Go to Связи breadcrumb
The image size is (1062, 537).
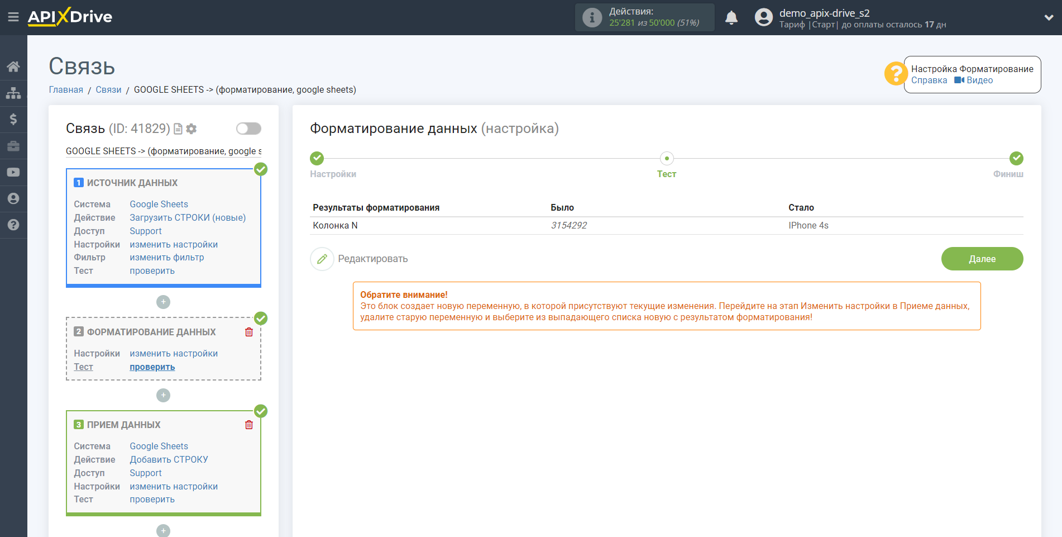tap(108, 89)
